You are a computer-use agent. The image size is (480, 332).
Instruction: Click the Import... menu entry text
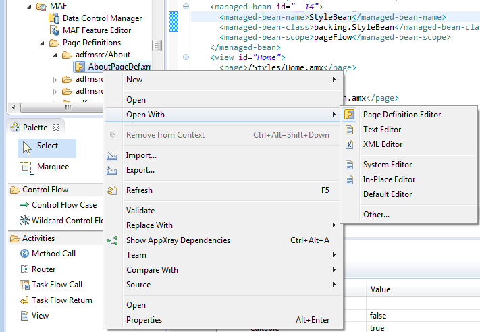pyautogui.click(x=141, y=155)
